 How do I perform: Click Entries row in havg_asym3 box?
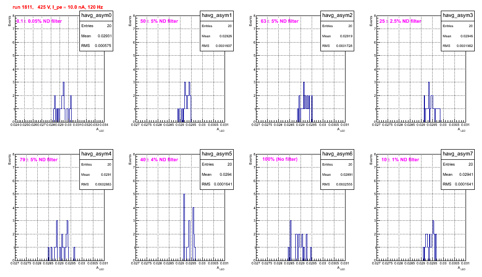click(458, 26)
